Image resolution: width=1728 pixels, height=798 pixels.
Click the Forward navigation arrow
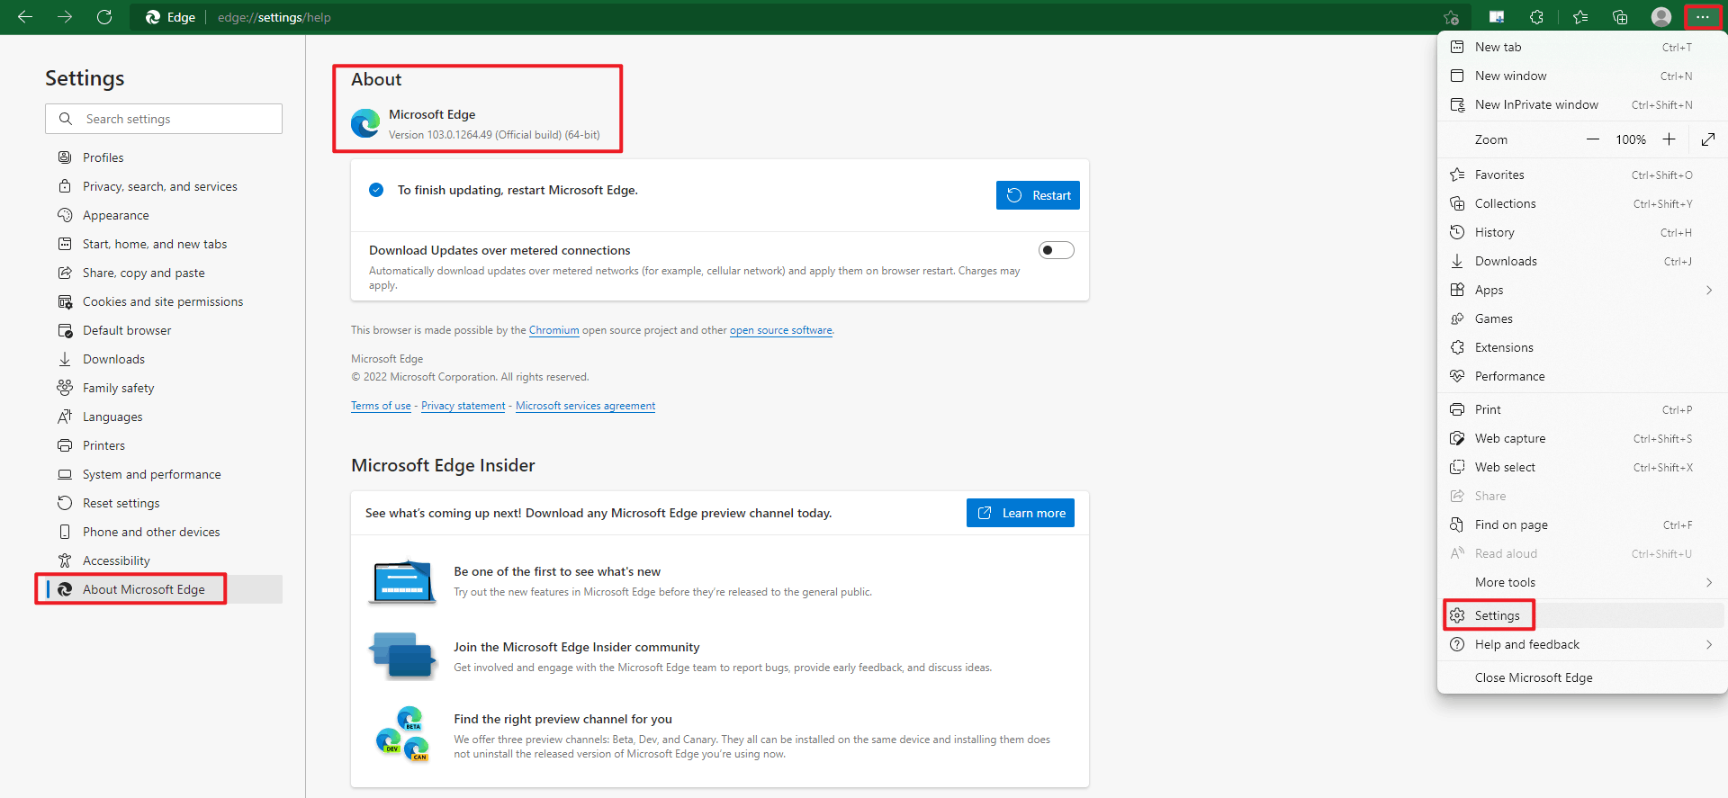(65, 17)
